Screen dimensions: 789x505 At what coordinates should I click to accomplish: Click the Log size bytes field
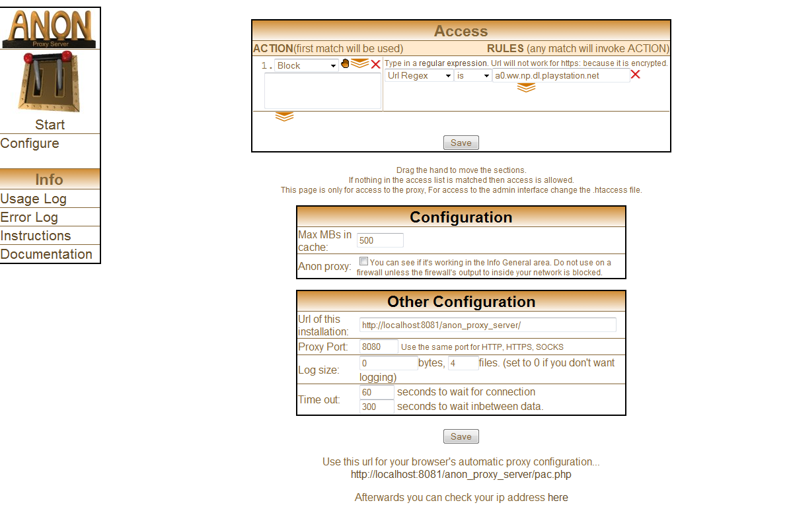(x=389, y=363)
